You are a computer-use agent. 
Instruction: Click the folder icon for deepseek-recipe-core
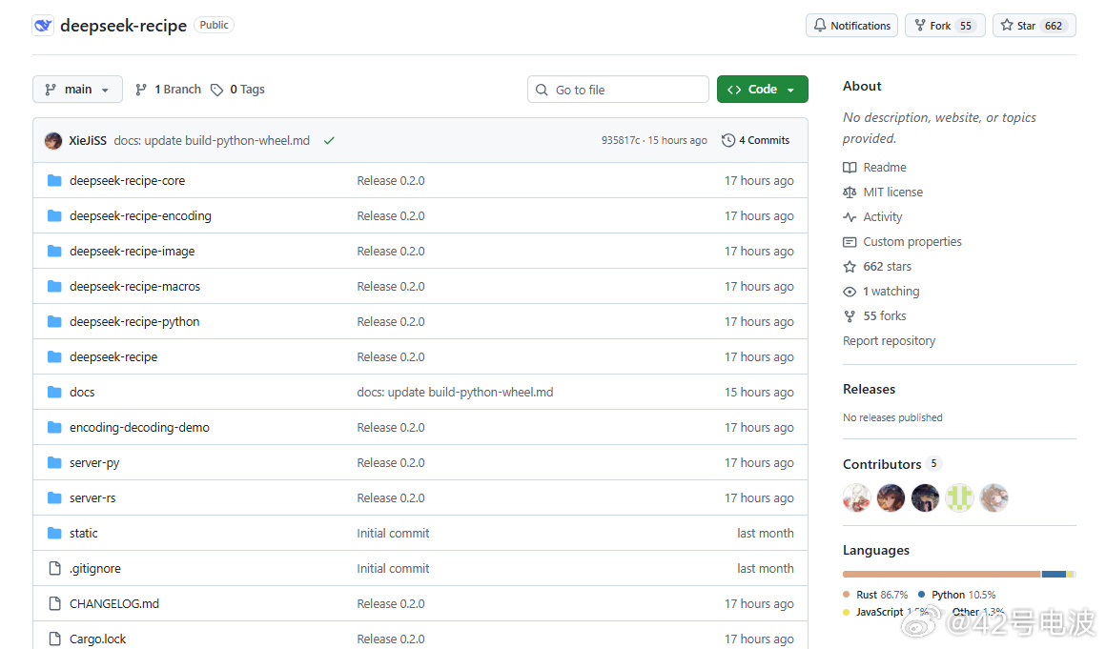(x=54, y=180)
